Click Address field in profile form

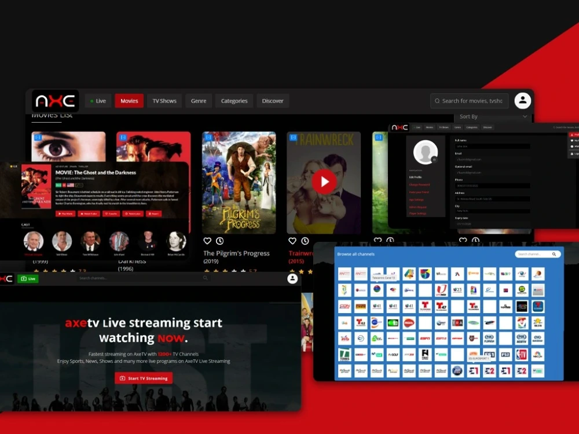(493, 199)
